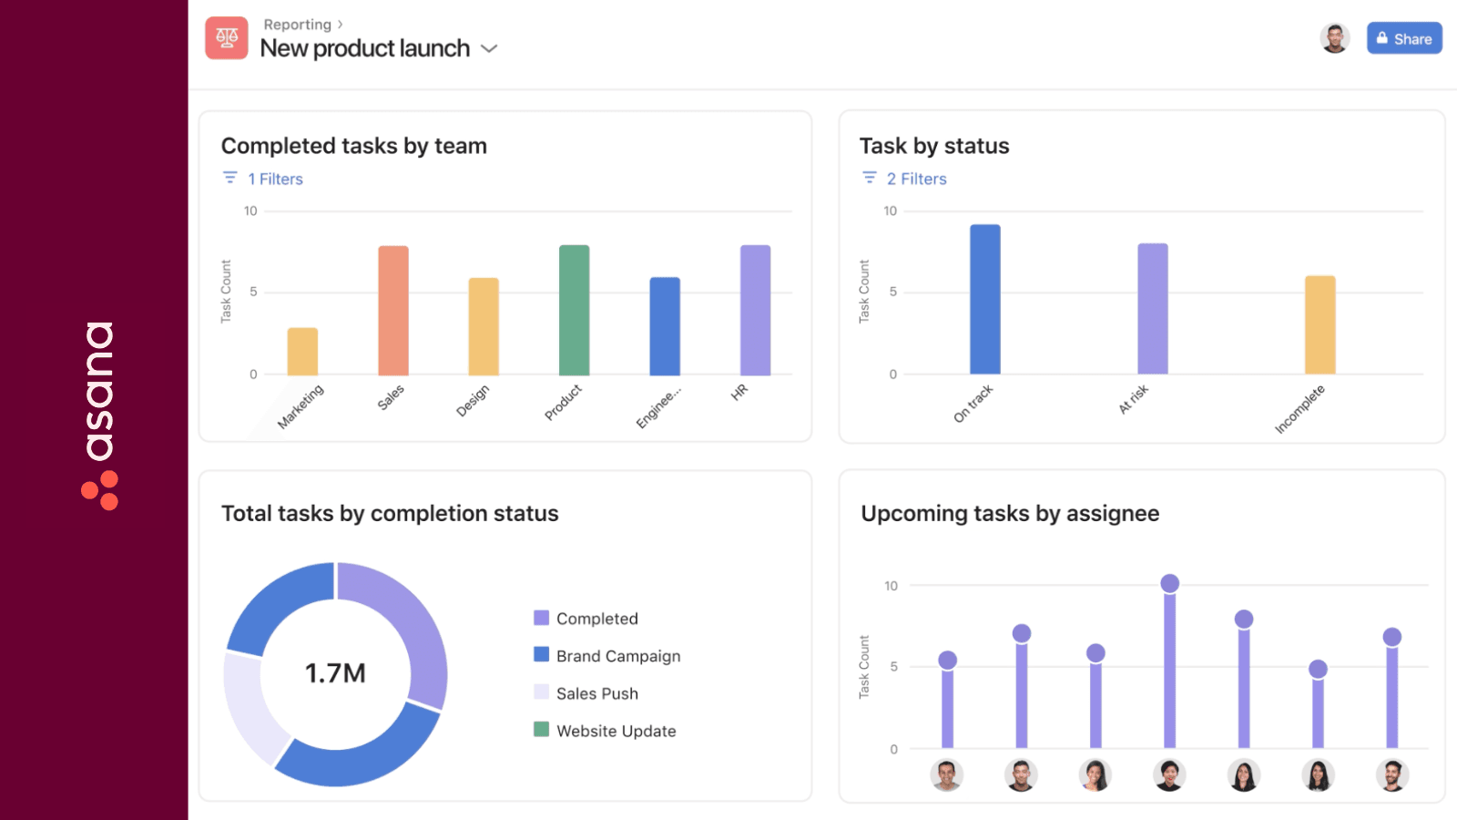Navigate to Reporting via the breadcrumb

[296, 25]
